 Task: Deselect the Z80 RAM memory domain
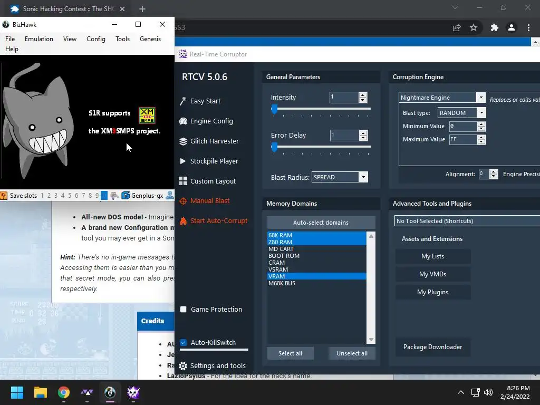(x=316, y=242)
